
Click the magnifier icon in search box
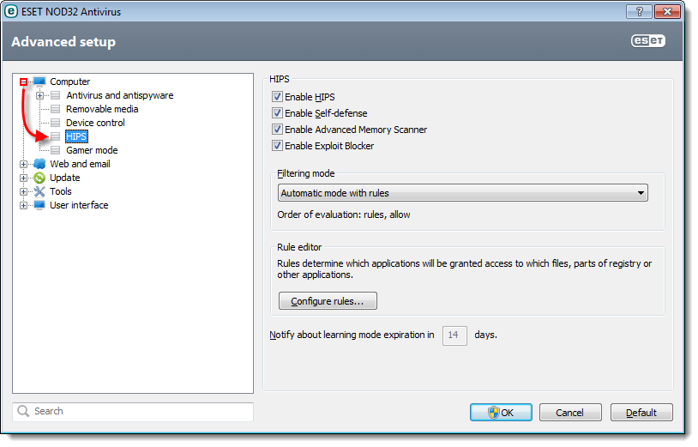[x=23, y=411]
